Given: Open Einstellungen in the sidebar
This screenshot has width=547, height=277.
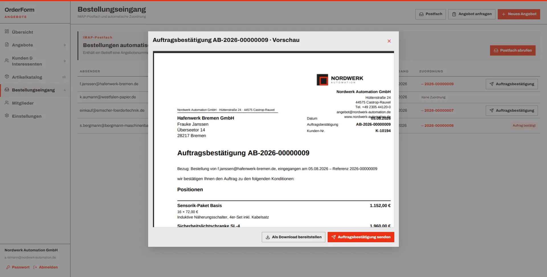Looking at the screenshot, I should click(x=35, y=116).
